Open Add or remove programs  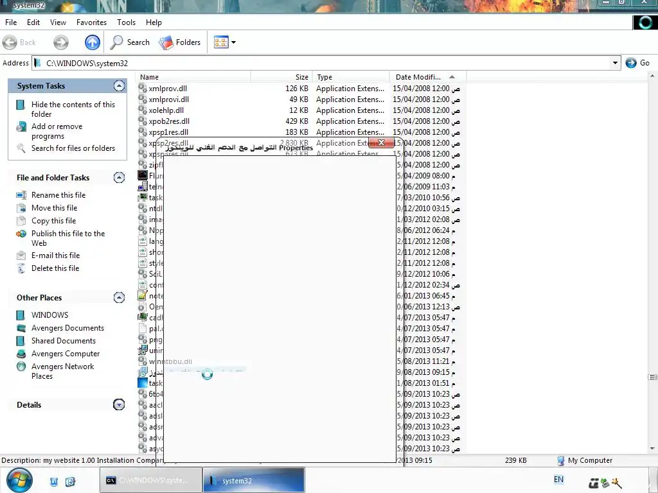(x=57, y=131)
